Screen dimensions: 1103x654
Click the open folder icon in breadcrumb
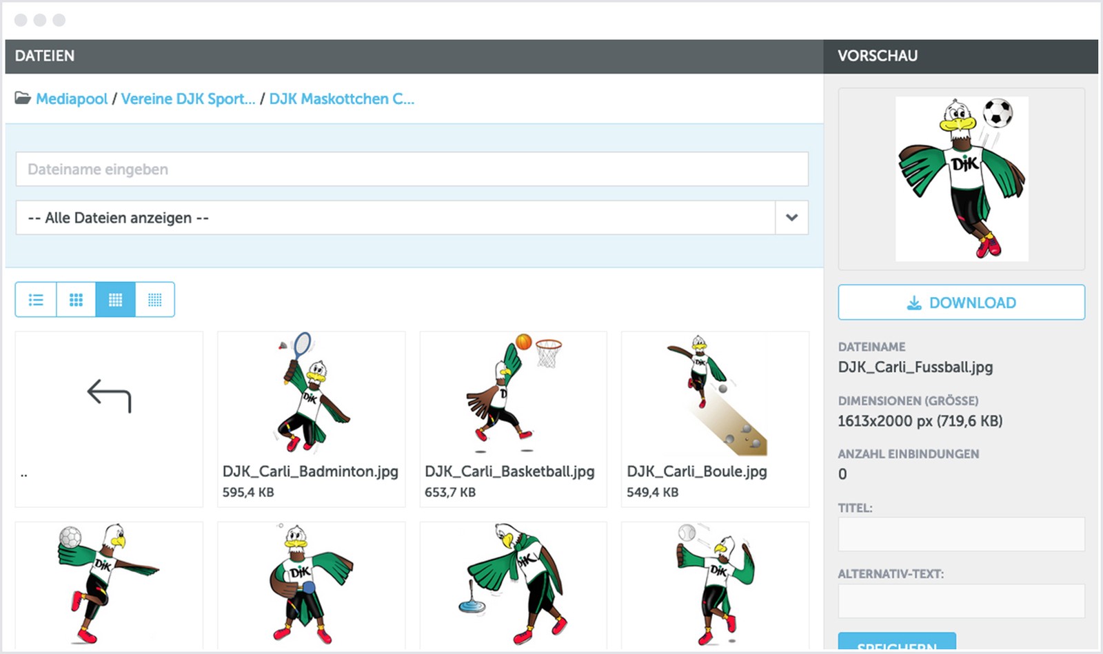click(x=23, y=99)
